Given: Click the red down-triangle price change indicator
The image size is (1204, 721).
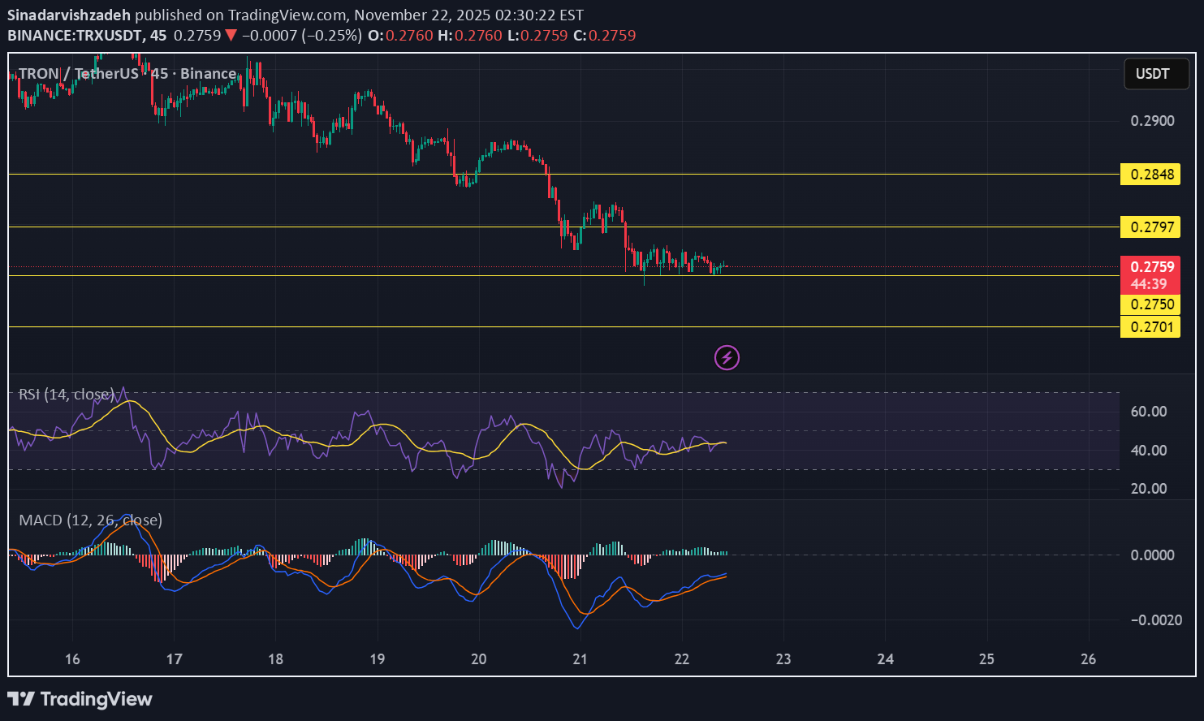Looking at the screenshot, I should (x=231, y=36).
